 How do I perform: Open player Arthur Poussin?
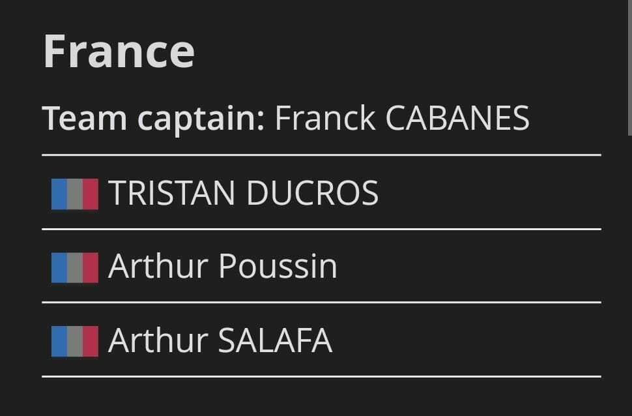point(222,267)
